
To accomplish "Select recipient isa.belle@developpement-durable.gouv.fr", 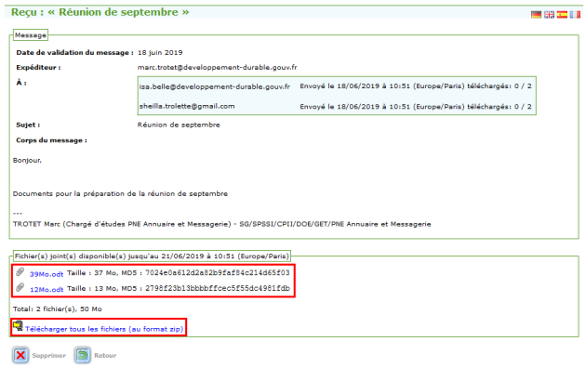I will point(215,86).
